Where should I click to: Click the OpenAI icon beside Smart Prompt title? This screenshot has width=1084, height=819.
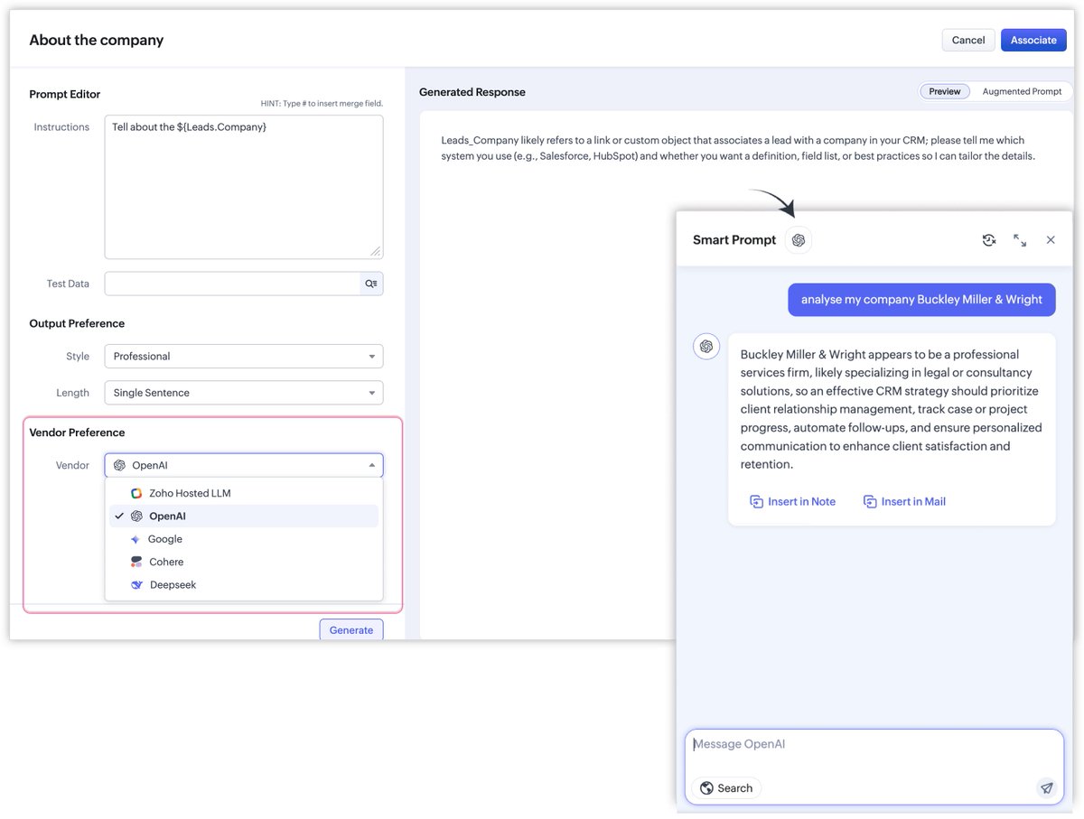point(799,240)
